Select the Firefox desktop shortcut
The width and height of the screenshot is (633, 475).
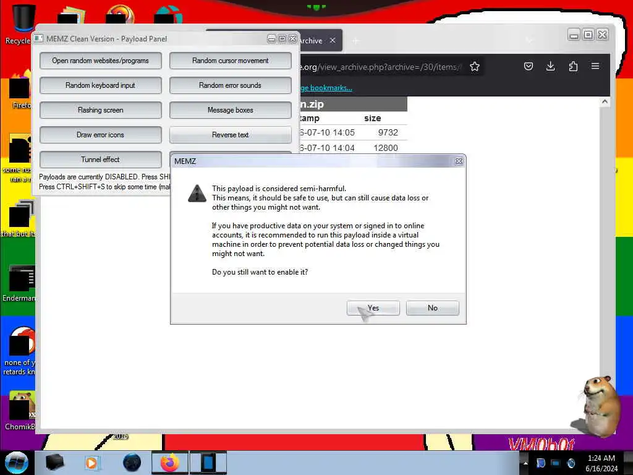coord(20,90)
